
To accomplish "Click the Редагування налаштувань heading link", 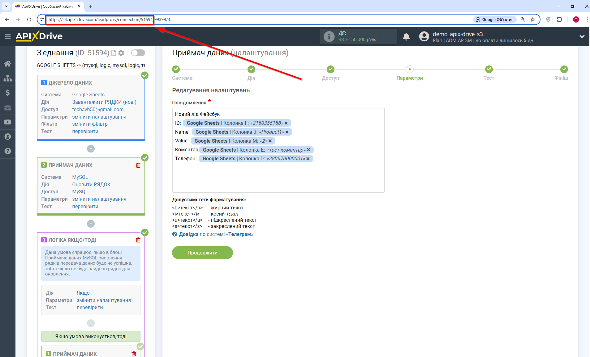I will (x=211, y=90).
